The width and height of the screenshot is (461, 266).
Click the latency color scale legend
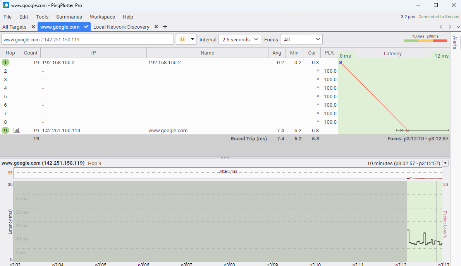tap(425, 38)
